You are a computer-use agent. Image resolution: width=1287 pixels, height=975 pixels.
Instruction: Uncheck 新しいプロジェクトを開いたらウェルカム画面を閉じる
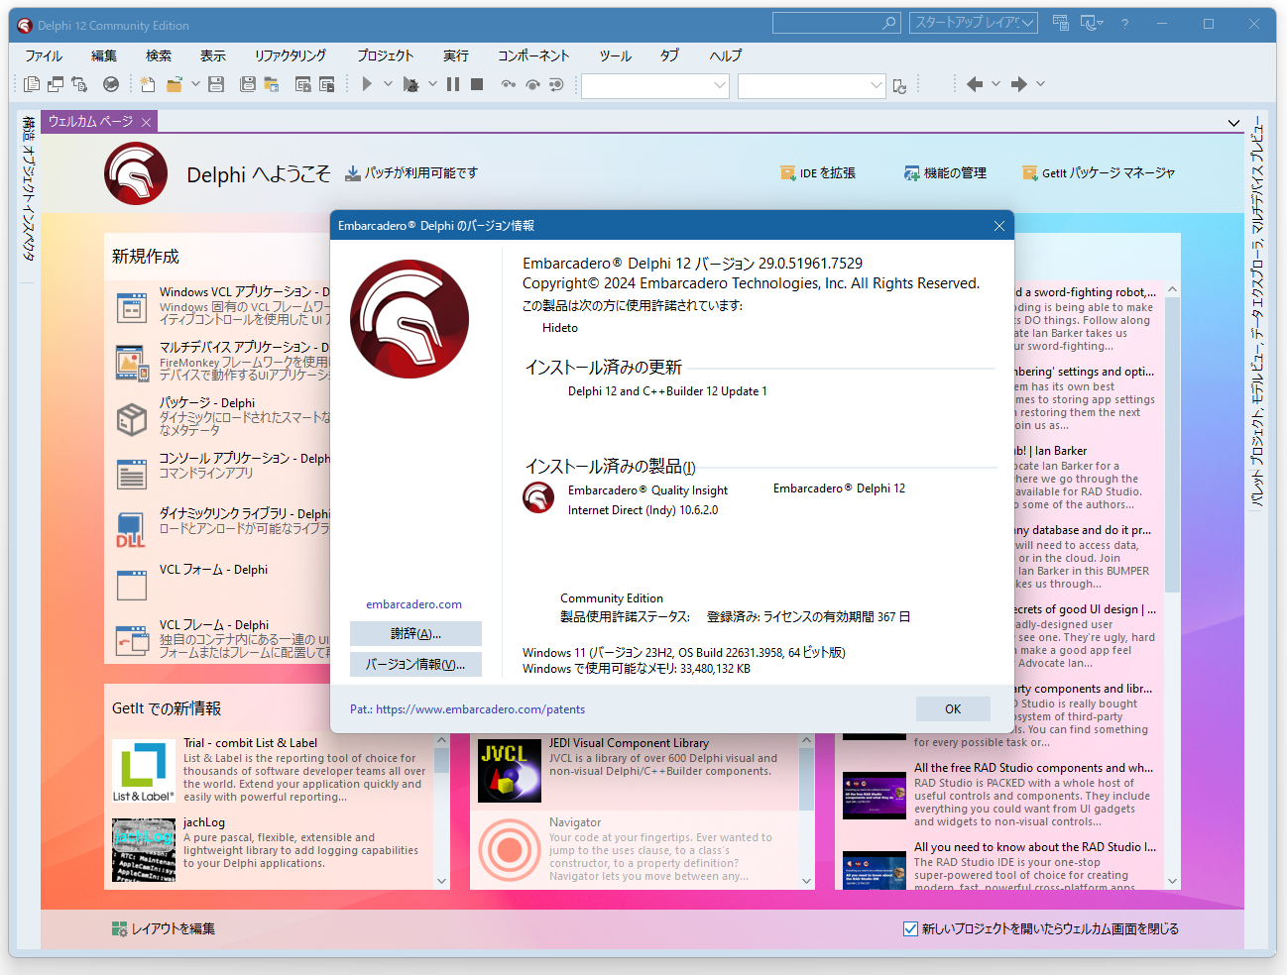(909, 928)
